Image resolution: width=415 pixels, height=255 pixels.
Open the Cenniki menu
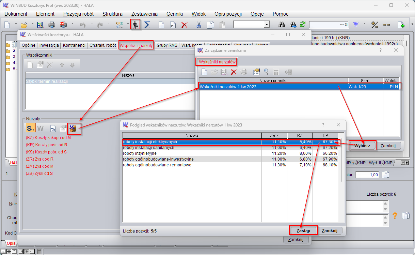[x=175, y=14]
